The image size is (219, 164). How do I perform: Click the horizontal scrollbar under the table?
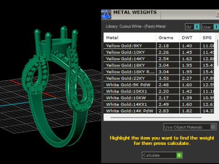[x=156, y=118]
